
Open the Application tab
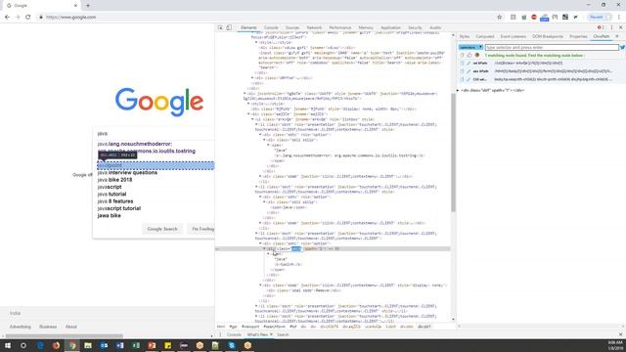[390, 27]
